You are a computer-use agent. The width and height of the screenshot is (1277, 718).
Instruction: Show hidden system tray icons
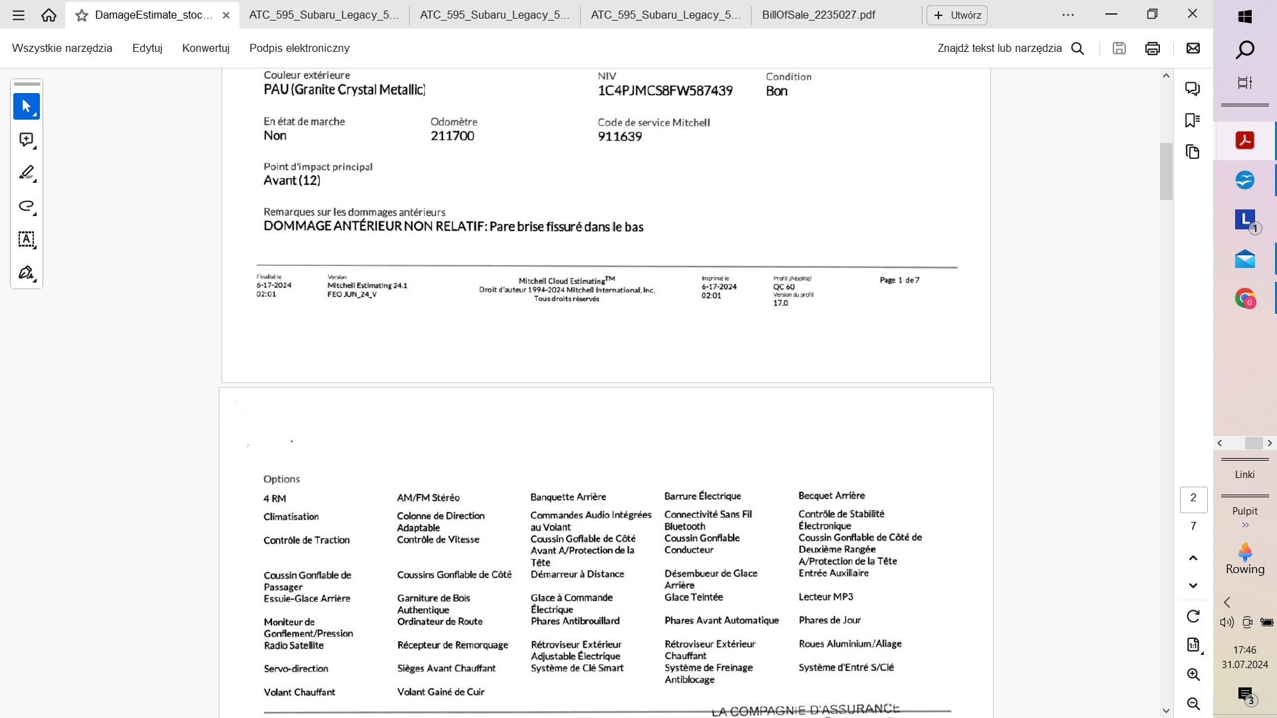pyautogui.click(x=1227, y=602)
